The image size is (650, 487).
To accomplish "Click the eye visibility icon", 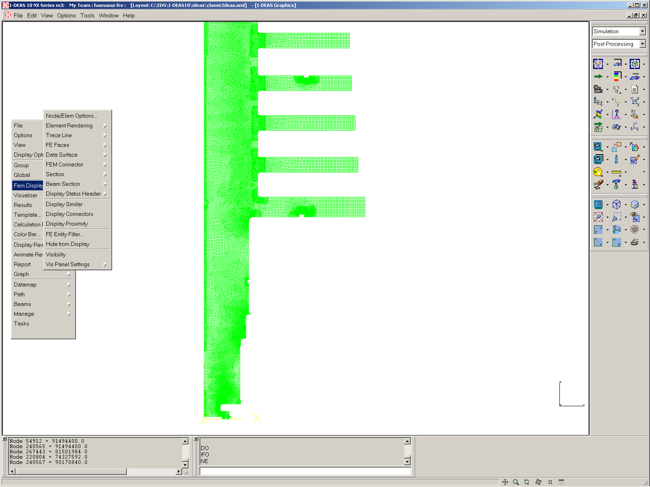I will (635, 217).
